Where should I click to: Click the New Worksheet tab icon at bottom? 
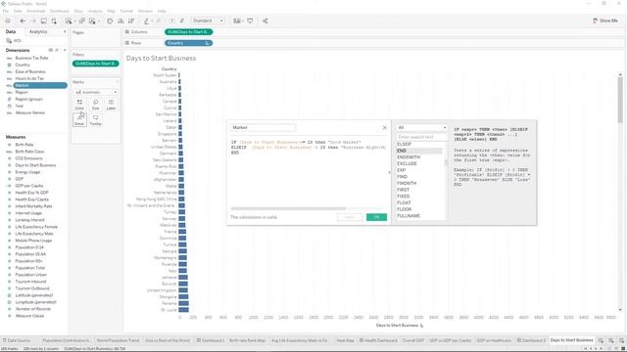pyautogui.click(x=601, y=340)
